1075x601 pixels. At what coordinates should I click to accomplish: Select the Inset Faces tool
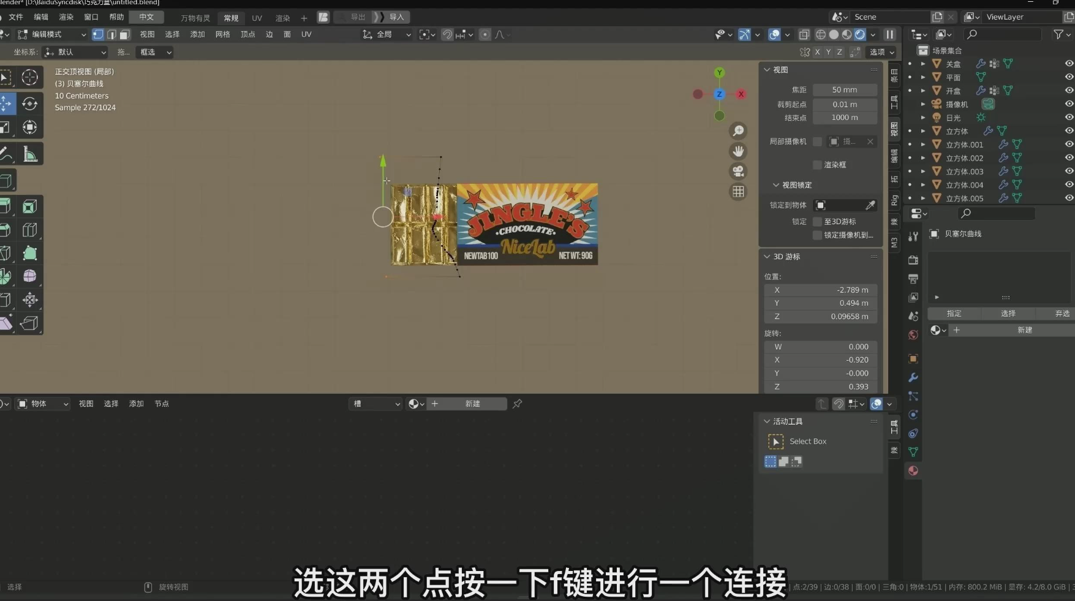click(29, 206)
